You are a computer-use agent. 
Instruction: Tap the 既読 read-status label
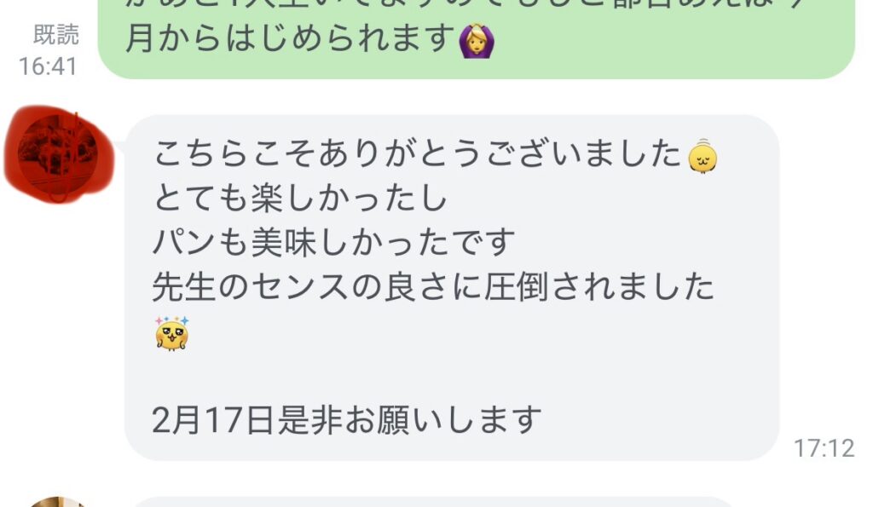click(56, 35)
